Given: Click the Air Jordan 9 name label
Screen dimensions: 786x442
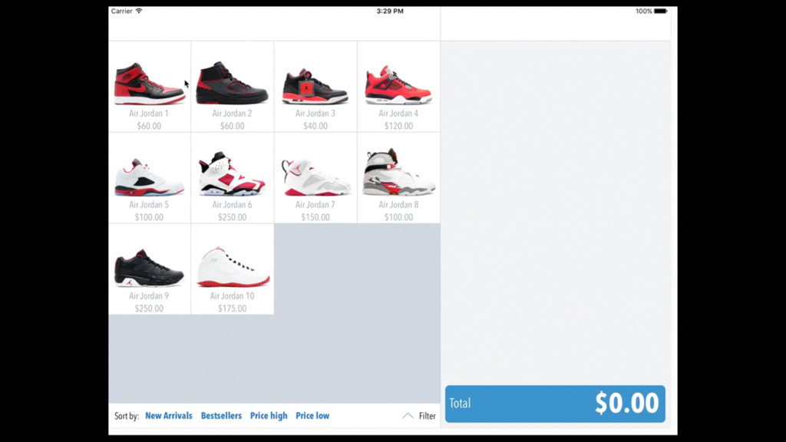Looking at the screenshot, I should [x=149, y=296].
